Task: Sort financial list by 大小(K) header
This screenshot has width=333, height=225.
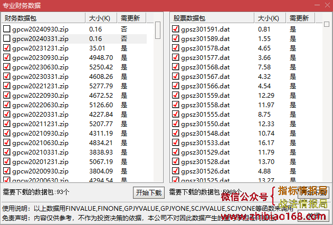Action: point(101,18)
